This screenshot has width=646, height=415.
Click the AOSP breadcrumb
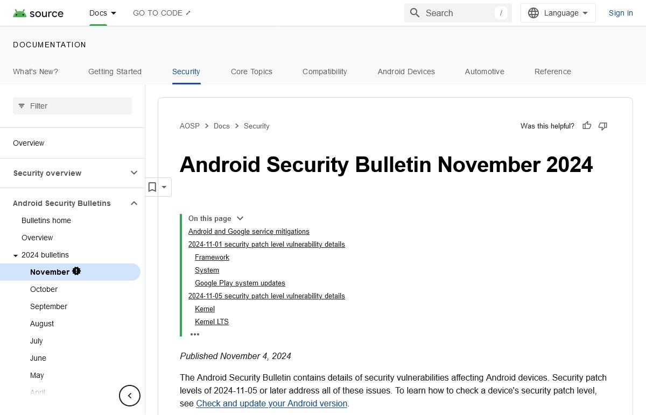(189, 126)
